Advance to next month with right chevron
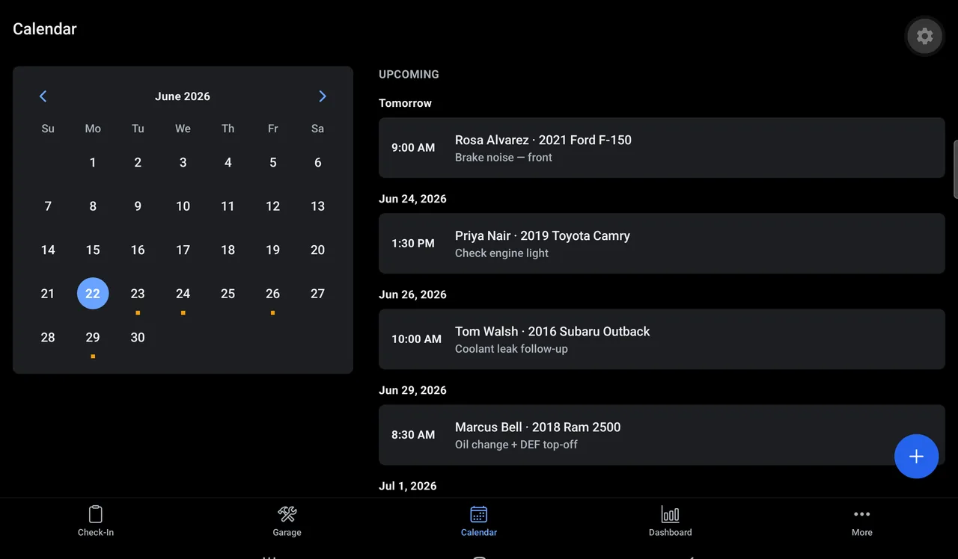This screenshot has height=559, width=958. [x=323, y=96]
